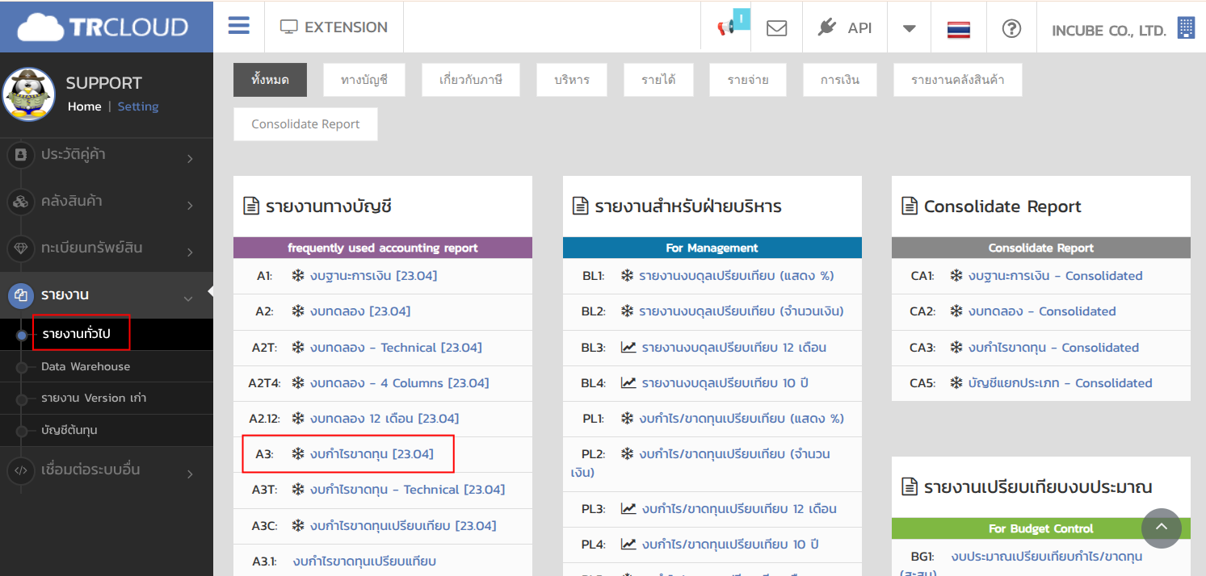Viewport: 1206px width, 576px height.
Task: Open the help question mark icon
Action: [1011, 28]
